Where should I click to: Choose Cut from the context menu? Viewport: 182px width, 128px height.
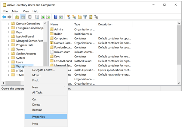tap(46, 99)
